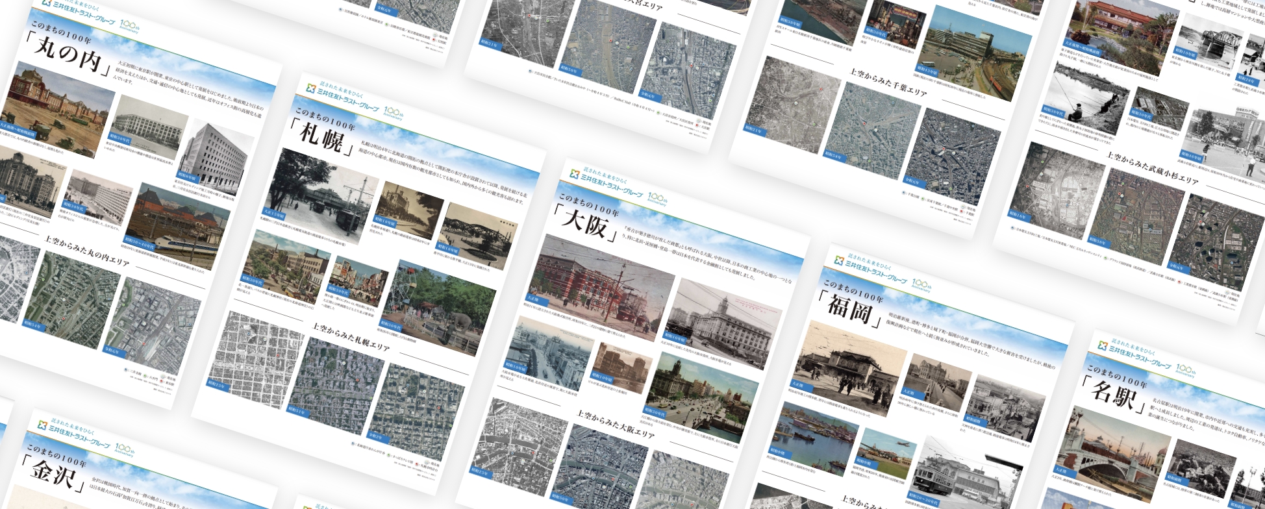The image size is (1265, 509).
Task: Select the 上空からみた札幌エリア heading
Action: tap(351, 338)
